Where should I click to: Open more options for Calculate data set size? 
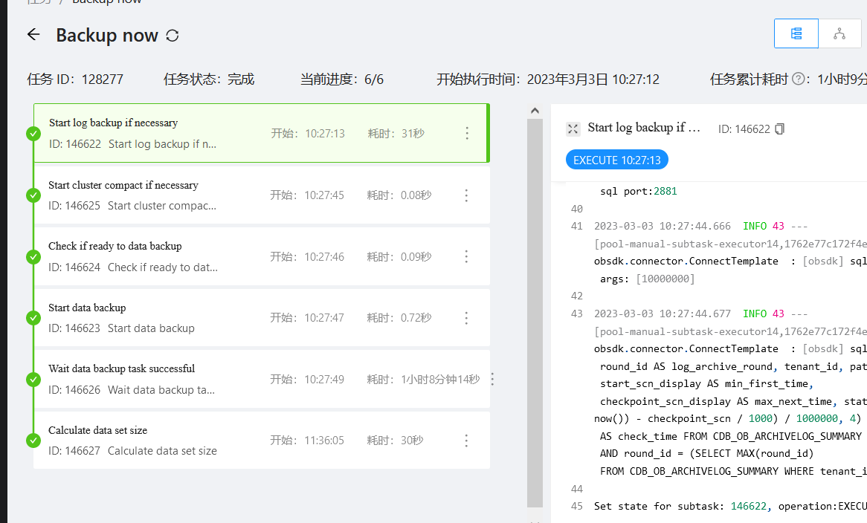click(467, 441)
